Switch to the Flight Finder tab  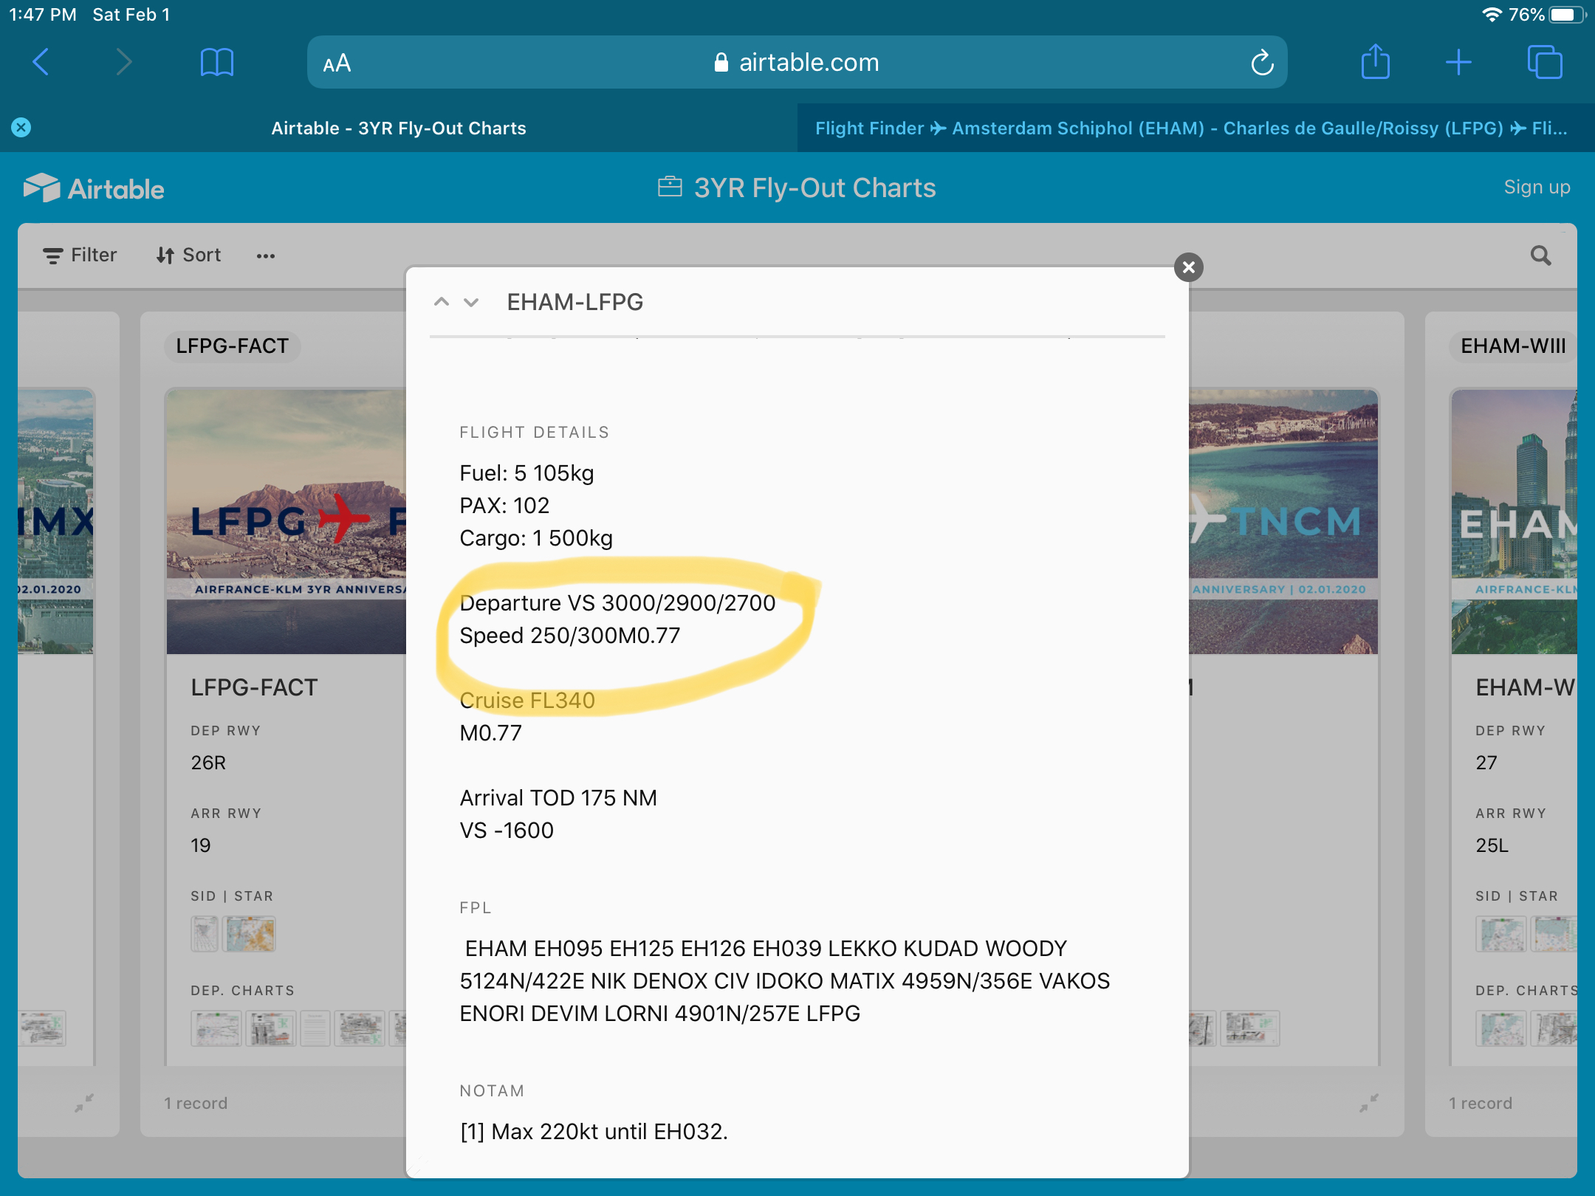coord(1190,128)
